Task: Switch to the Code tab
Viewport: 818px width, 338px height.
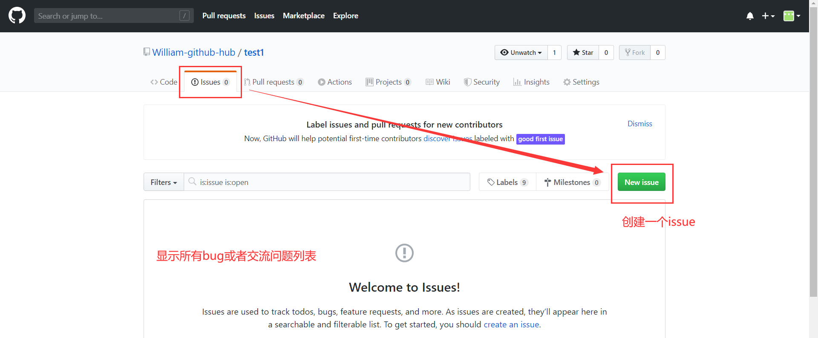Action: pos(164,82)
